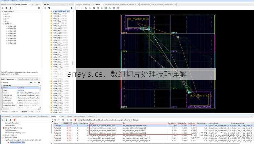Click the remove (minus) icon in Device Constraints
254x144 pixels.
pos(15,8)
